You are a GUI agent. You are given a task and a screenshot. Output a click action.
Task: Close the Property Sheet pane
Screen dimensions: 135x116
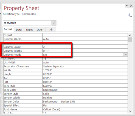coord(131,6)
